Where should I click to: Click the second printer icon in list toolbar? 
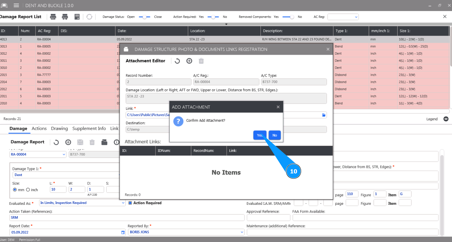tap(65, 17)
